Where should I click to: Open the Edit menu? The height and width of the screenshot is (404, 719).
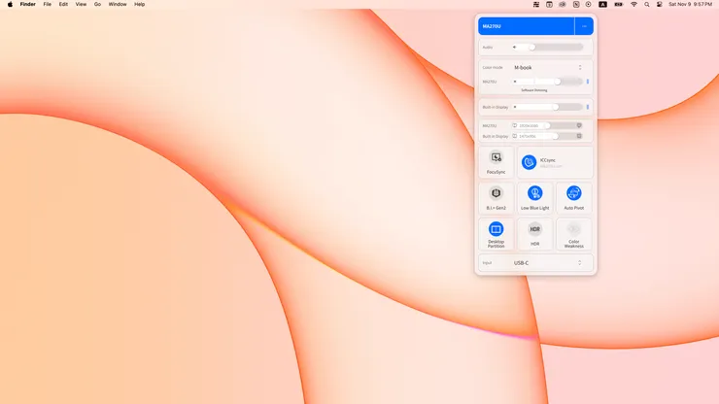(63, 4)
